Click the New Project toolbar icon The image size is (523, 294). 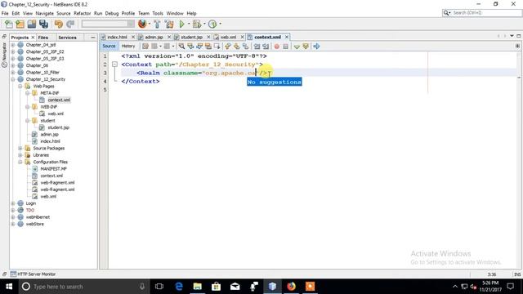(20, 24)
